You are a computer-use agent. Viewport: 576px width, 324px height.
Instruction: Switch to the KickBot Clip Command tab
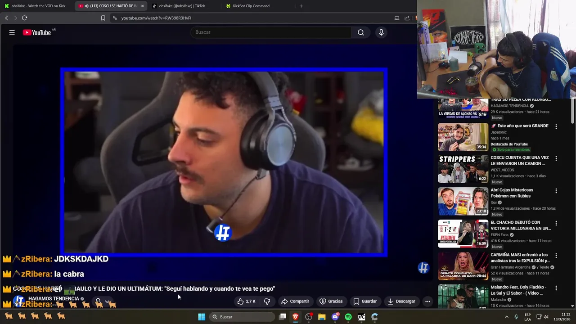[251, 6]
